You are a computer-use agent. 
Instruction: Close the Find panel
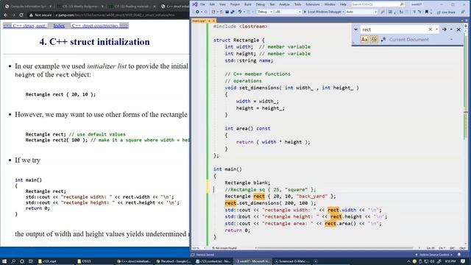458,29
